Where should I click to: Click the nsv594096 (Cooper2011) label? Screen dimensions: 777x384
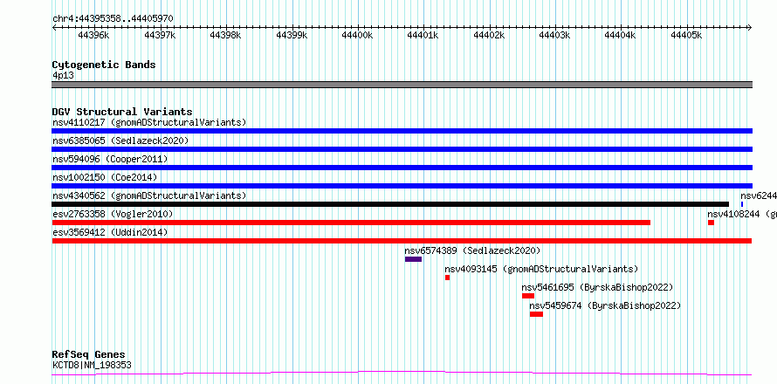(x=110, y=159)
